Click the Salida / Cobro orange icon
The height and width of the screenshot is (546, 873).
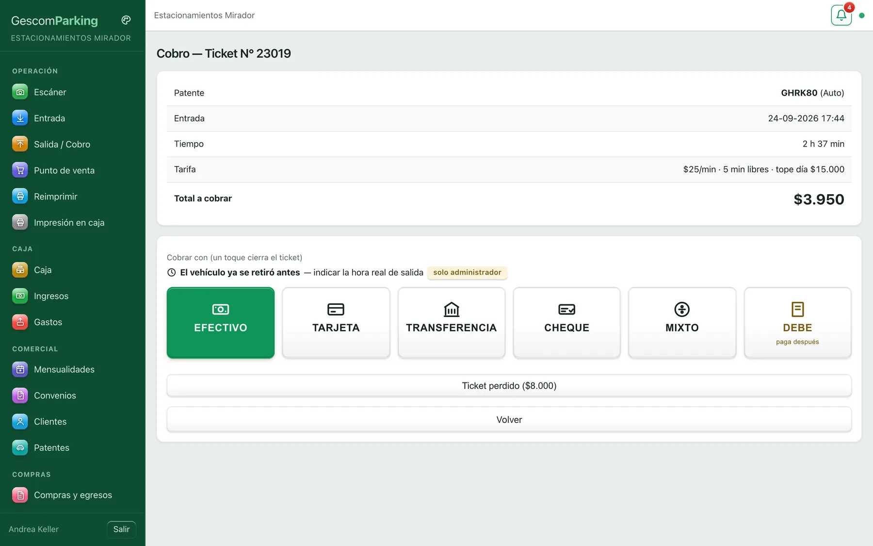click(20, 144)
